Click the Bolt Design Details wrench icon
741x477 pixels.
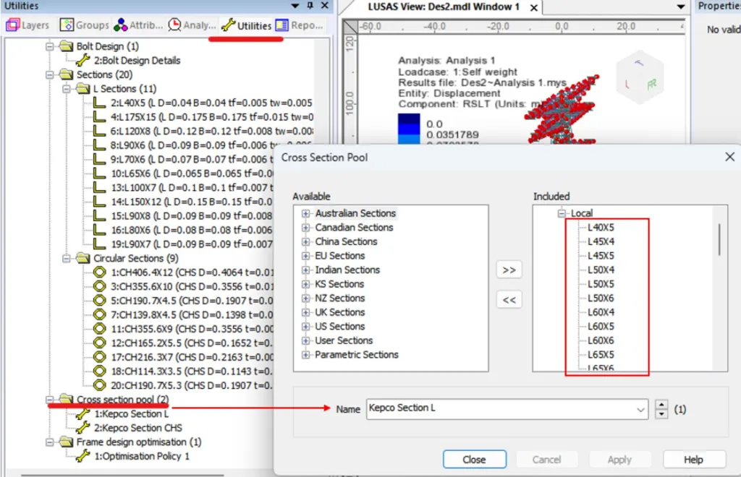tap(83, 61)
